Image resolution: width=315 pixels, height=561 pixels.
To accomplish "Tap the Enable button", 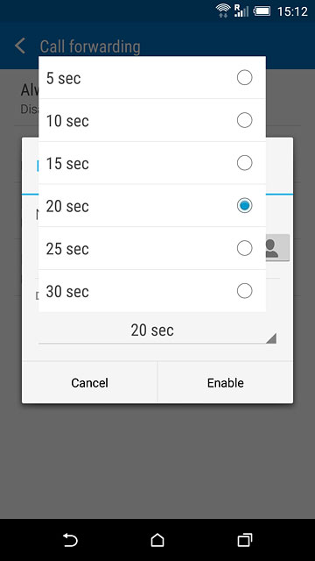I will 226,382.
